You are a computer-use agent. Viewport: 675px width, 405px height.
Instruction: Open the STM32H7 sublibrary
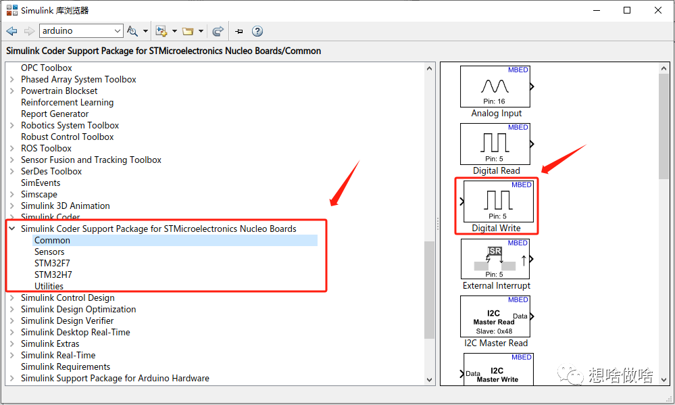[53, 275]
